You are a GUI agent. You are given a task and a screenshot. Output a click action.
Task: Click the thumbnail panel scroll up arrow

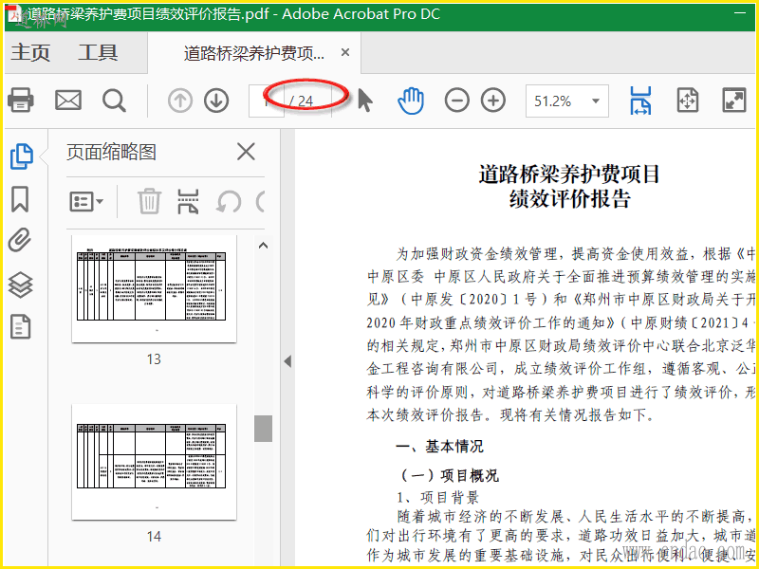coord(264,246)
